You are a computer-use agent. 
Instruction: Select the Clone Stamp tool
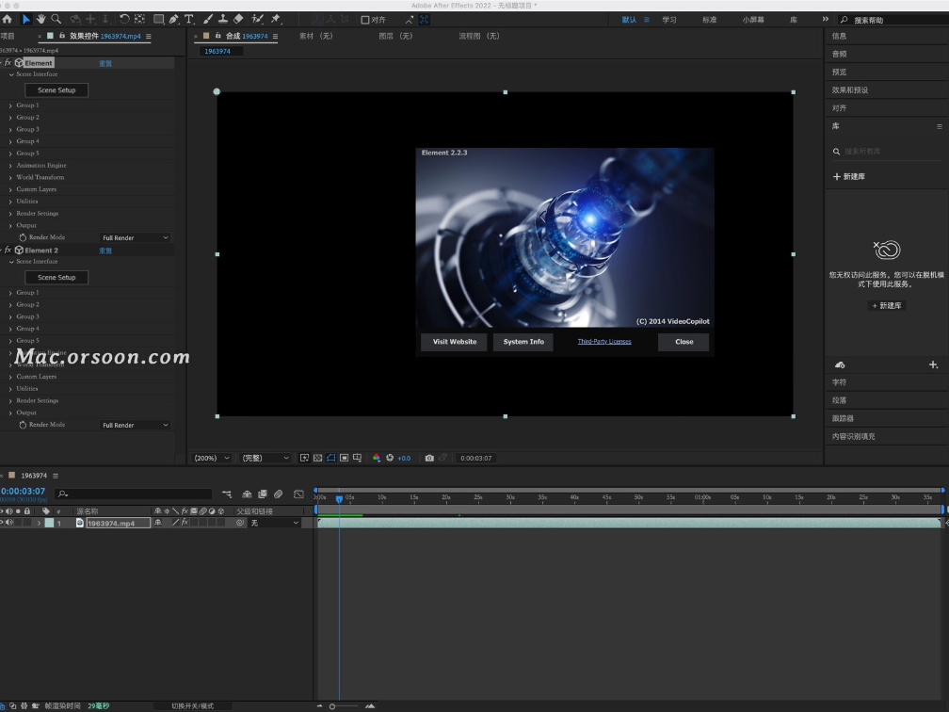click(222, 18)
